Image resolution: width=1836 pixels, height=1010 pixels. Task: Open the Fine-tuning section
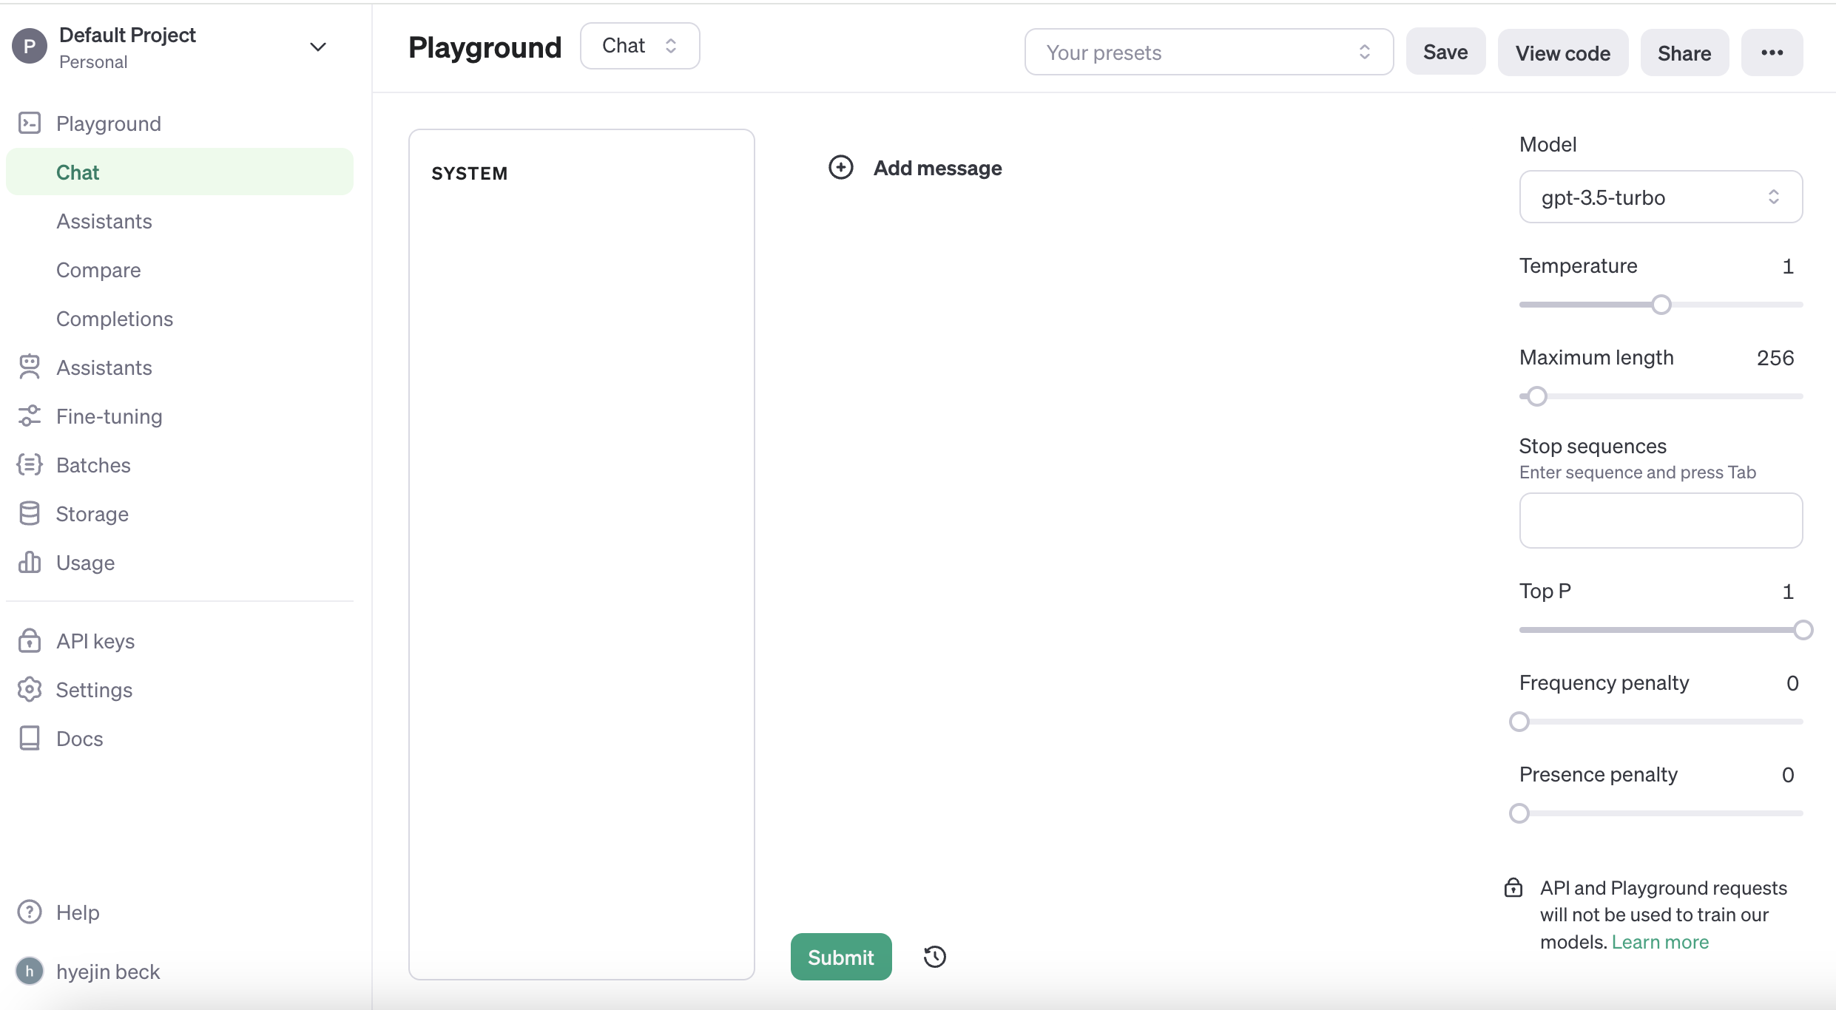click(x=109, y=416)
